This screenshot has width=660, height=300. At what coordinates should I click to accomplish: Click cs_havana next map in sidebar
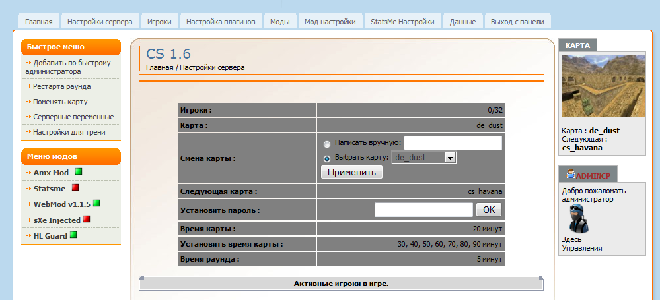582,148
